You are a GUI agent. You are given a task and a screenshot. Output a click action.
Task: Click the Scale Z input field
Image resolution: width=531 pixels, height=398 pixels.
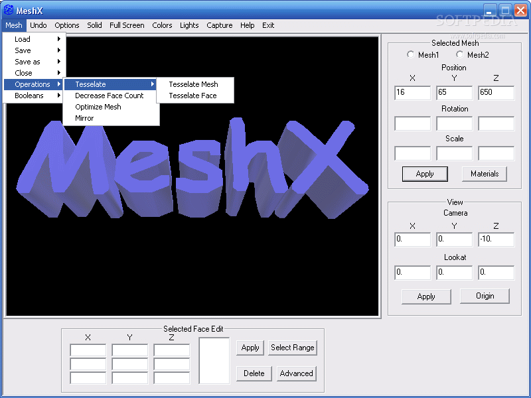click(x=496, y=153)
